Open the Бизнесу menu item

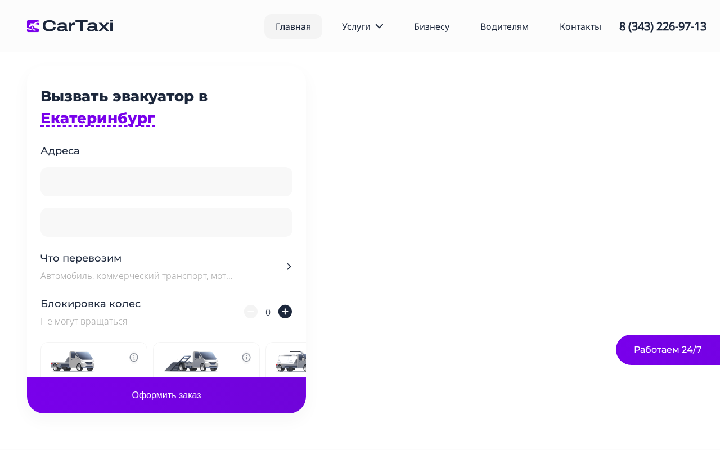coord(431,26)
